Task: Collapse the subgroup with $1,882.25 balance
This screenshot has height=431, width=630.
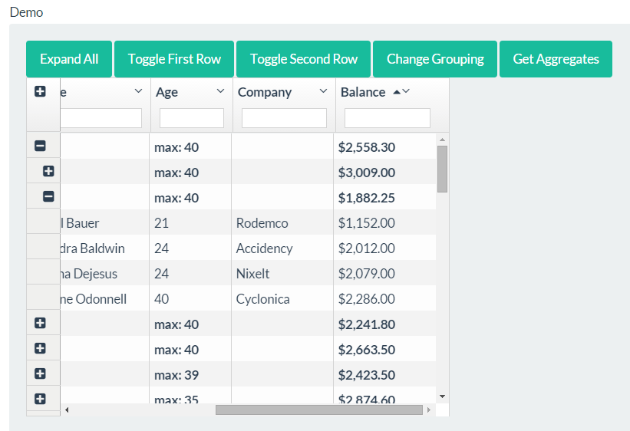Action: tap(48, 196)
